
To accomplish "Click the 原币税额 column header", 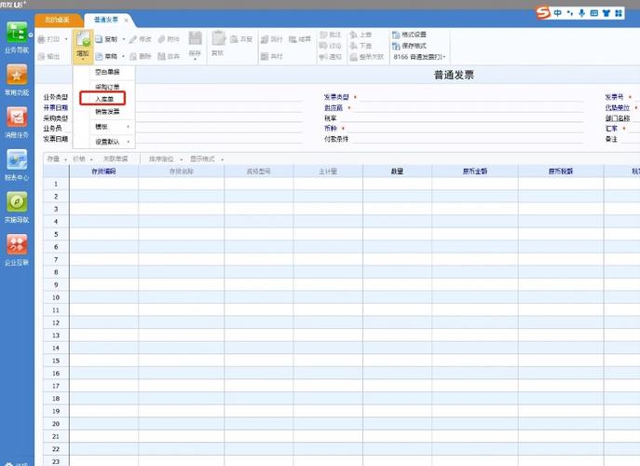I will tap(561, 171).
